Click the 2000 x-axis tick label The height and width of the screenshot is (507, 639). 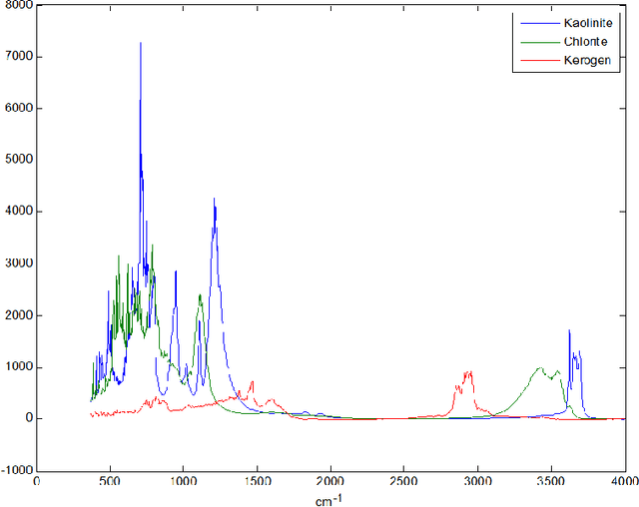tap(330, 482)
